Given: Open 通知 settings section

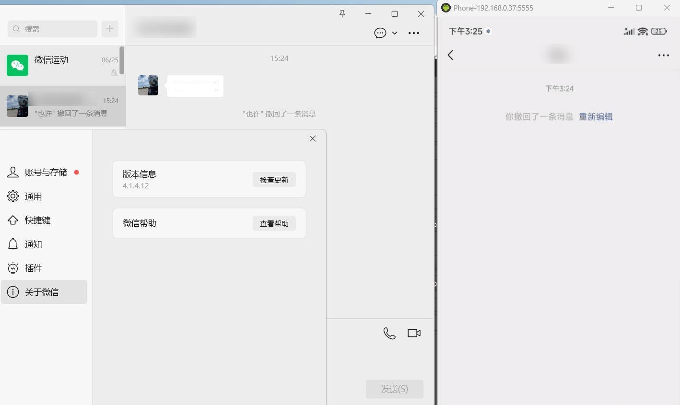Looking at the screenshot, I should pyautogui.click(x=44, y=244).
